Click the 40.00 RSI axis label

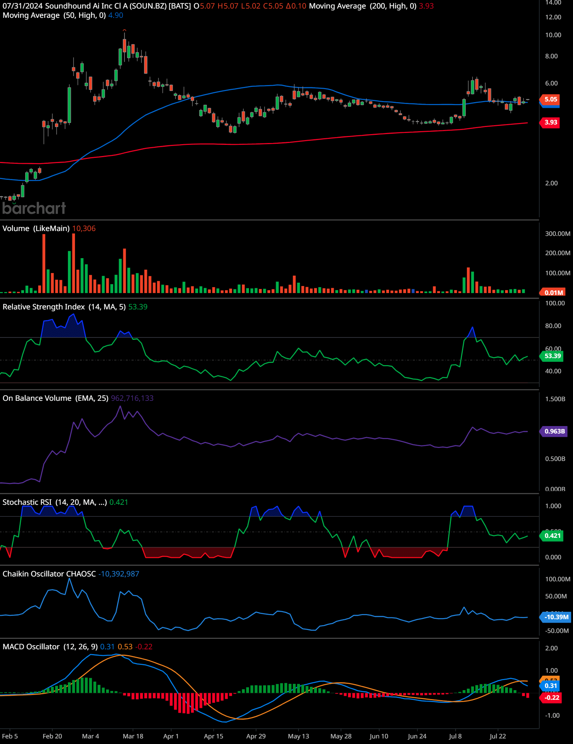pos(553,371)
